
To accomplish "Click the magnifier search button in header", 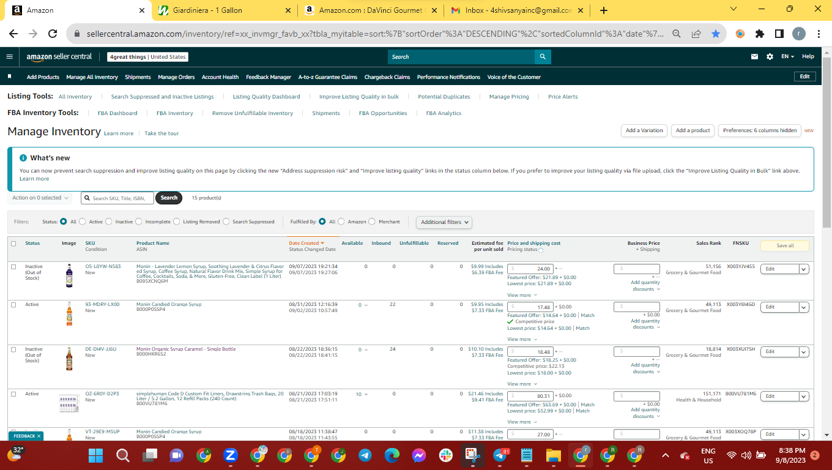I will coord(543,57).
